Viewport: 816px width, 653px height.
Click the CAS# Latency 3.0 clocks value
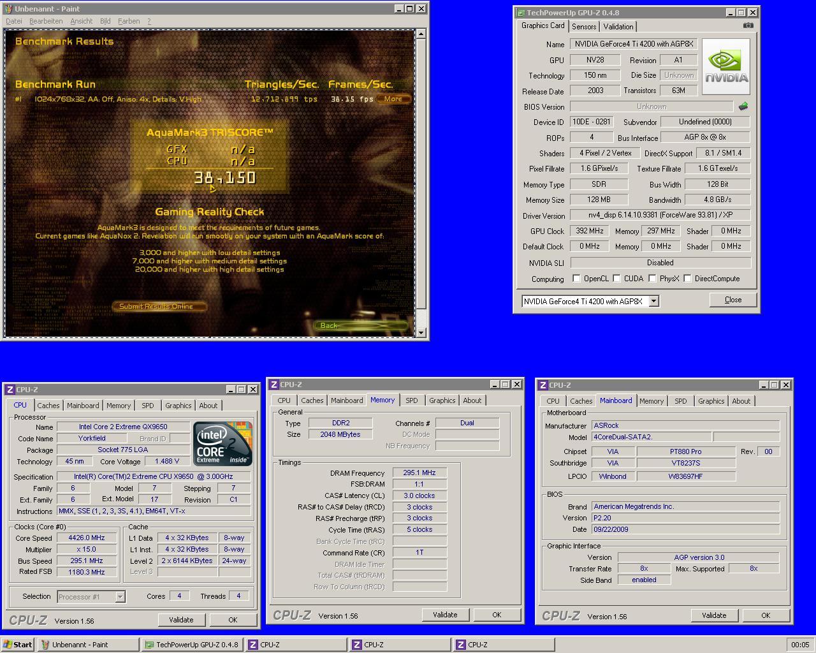pyautogui.click(x=419, y=496)
